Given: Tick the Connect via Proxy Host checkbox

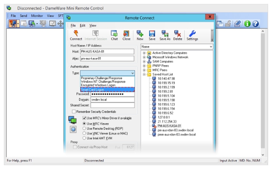Looking at the screenshot, I should click(x=75, y=147).
